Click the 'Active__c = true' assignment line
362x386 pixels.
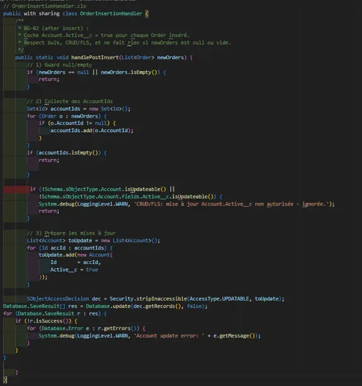74,270
